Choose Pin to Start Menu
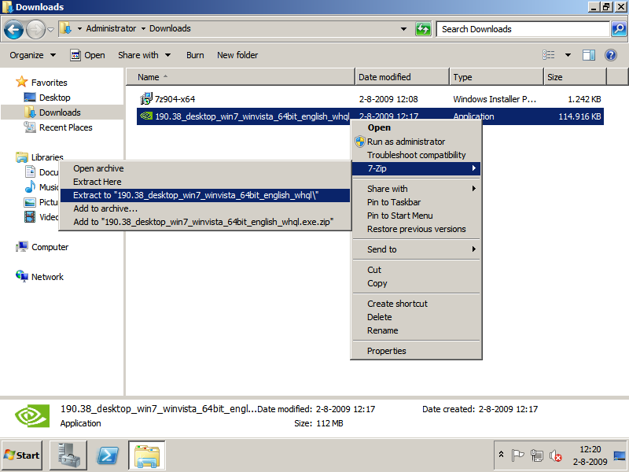This screenshot has width=629, height=472. (416, 216)
